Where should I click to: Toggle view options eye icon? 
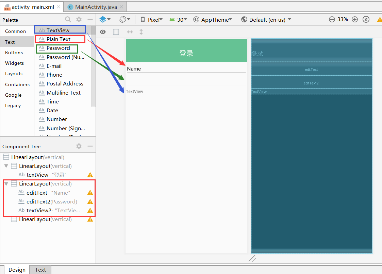point(103,32)
